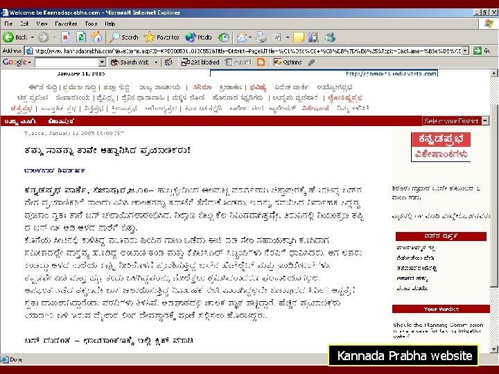Click the IE icon in title bar
The height and width of the screenshot is (374, 499).
coord(4,12)
